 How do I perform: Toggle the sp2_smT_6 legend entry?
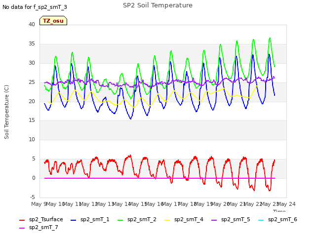tap(277, 219)
